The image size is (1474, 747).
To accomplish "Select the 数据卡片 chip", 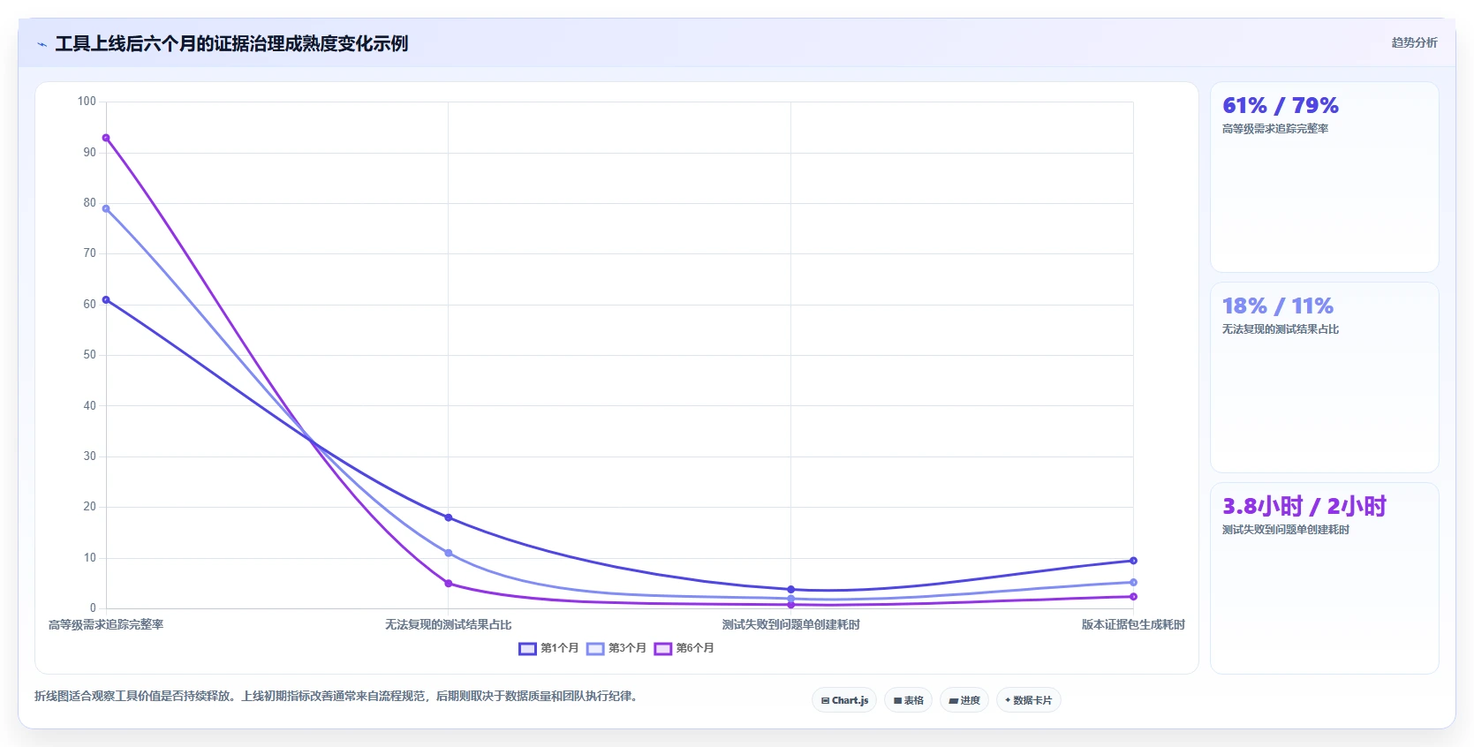I will click(1028, 700).
